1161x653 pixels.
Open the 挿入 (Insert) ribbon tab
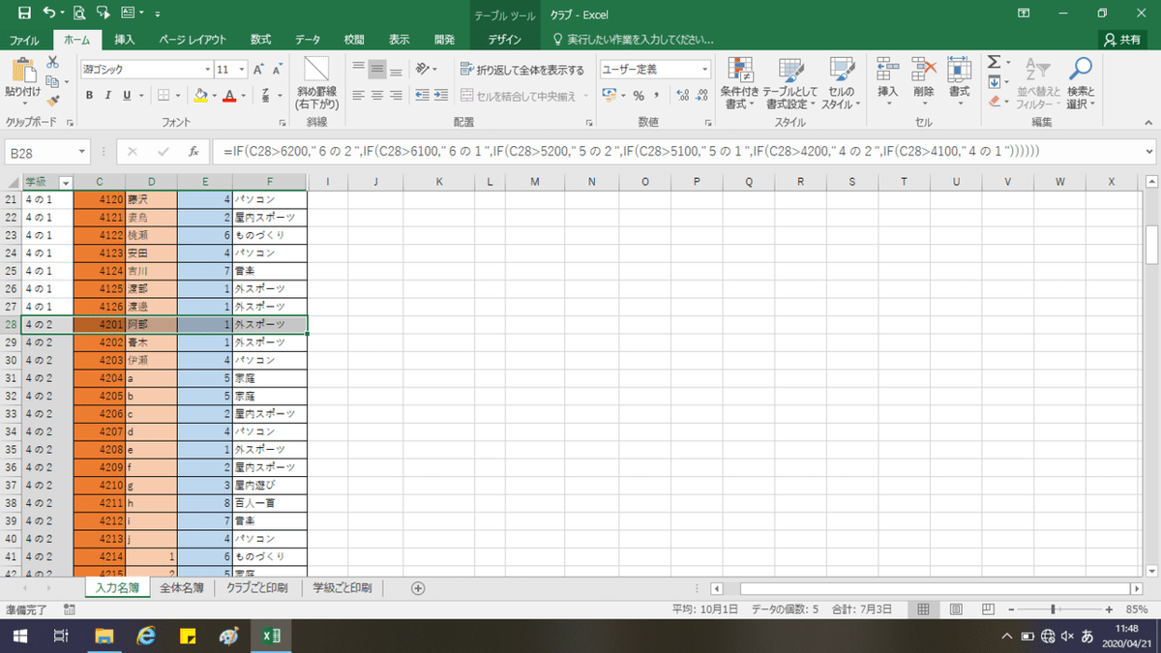(x=125, y=40)
